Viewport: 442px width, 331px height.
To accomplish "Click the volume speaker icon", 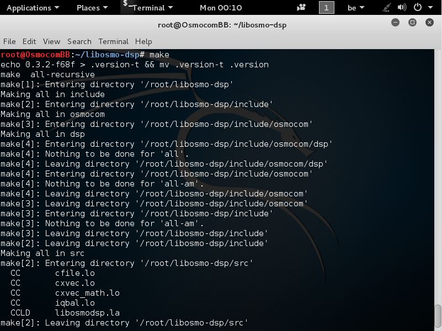I will pos(402,8).
